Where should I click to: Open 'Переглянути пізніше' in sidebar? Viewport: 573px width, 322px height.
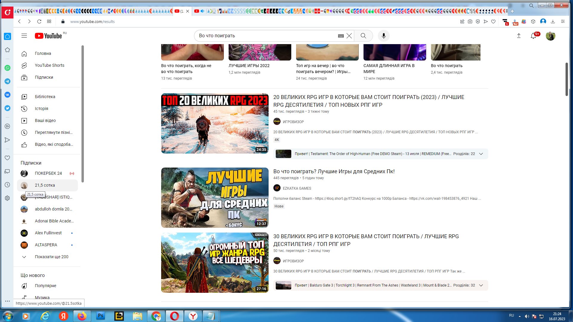pyautogui.click(x=47, y=132)
